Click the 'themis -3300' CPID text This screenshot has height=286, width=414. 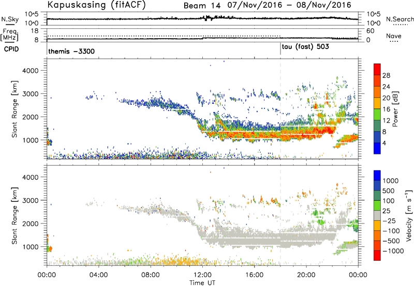(x=71, y=51)
